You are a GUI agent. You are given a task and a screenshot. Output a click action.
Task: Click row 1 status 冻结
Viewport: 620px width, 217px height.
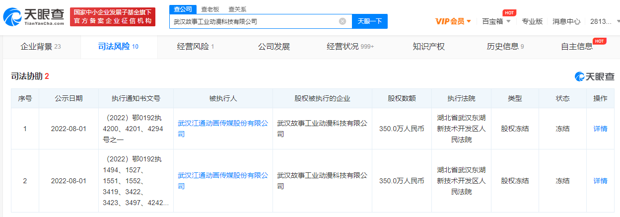pyautogui.click(x=562, y=129)
